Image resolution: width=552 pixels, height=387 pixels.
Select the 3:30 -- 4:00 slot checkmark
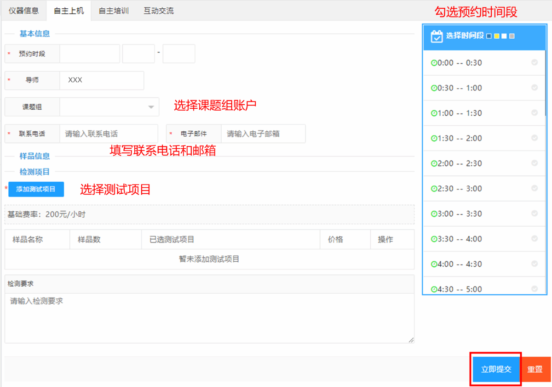click(534, 239)
